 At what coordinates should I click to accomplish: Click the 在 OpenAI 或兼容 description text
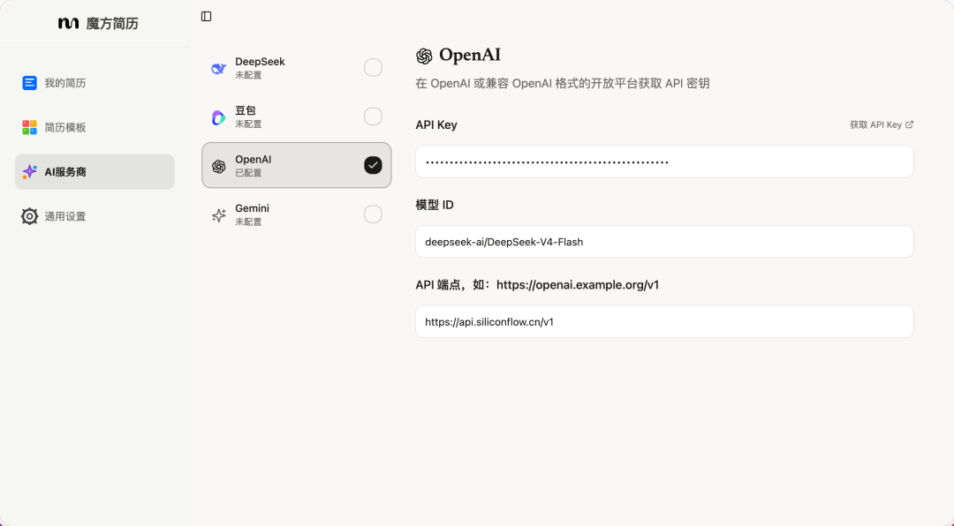[x=563, y=83]
